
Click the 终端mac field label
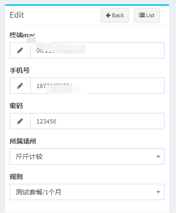click(22, 35)
